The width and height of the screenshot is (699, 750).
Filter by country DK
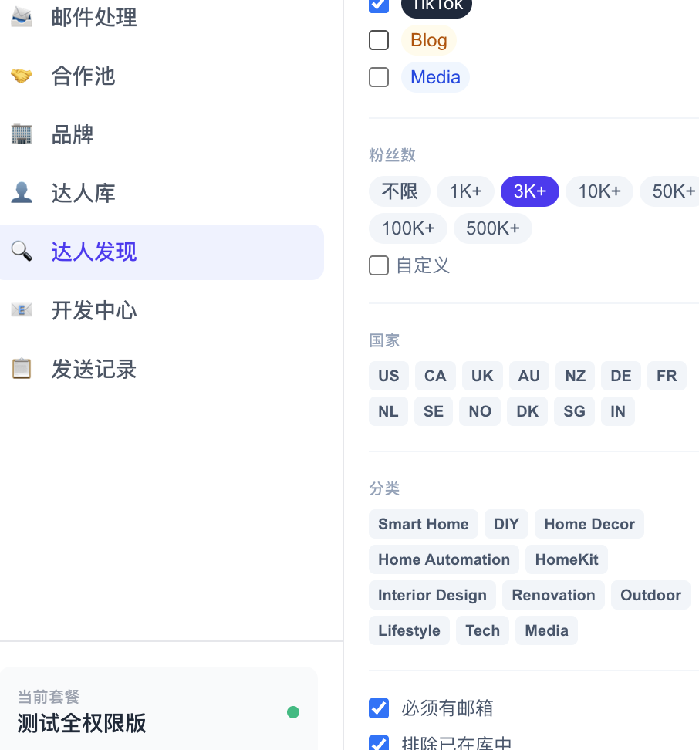click(x=528, y=411)
